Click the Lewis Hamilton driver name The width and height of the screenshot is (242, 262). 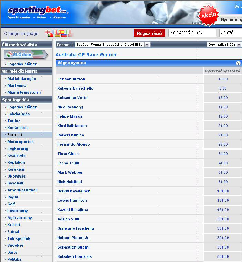point(72,200)
